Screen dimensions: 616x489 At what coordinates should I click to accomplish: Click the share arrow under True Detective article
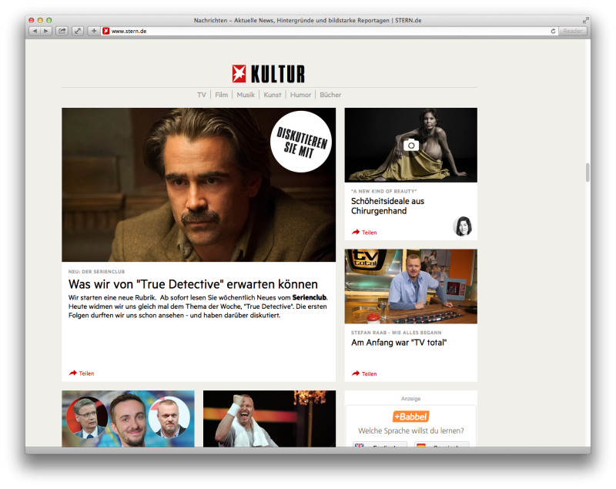[72, 373]
